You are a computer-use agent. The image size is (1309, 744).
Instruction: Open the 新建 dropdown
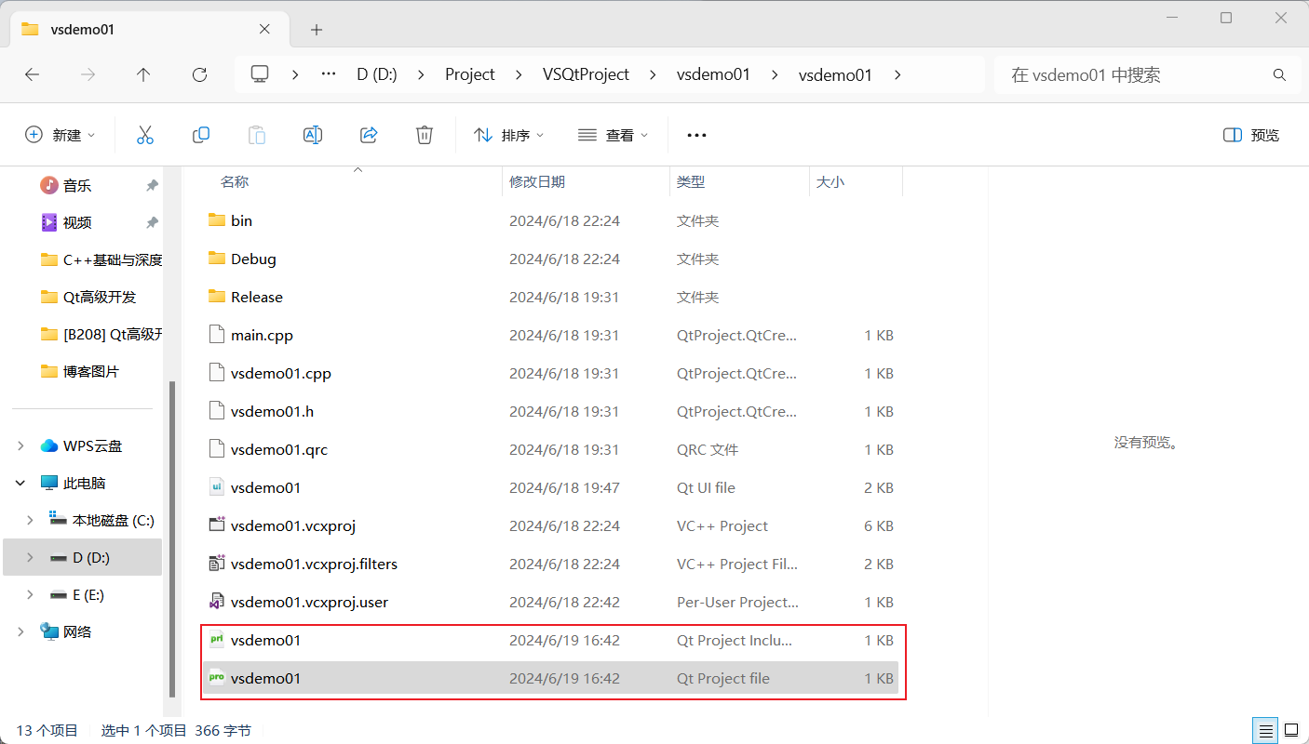[x=61, y=135]
